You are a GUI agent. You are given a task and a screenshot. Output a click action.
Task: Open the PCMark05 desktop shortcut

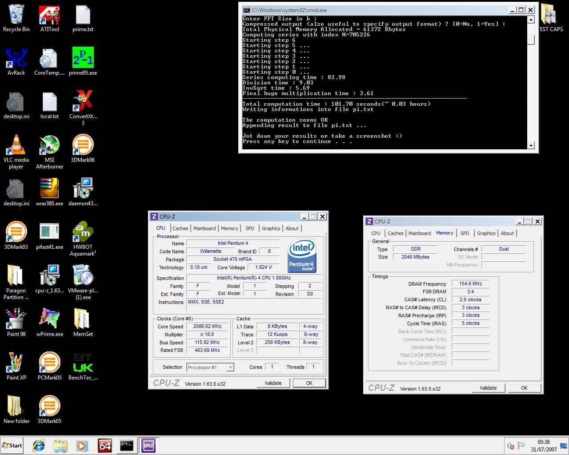point(49,367)
